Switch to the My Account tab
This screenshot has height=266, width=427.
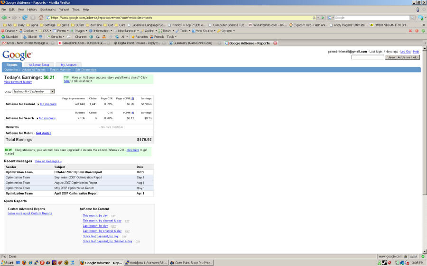(68, 64)
